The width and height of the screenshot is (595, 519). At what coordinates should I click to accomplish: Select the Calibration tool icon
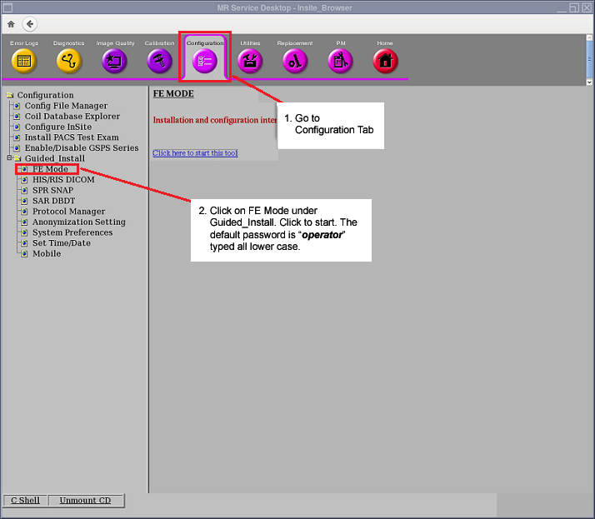pyautogui.click(x=159, y=61)
